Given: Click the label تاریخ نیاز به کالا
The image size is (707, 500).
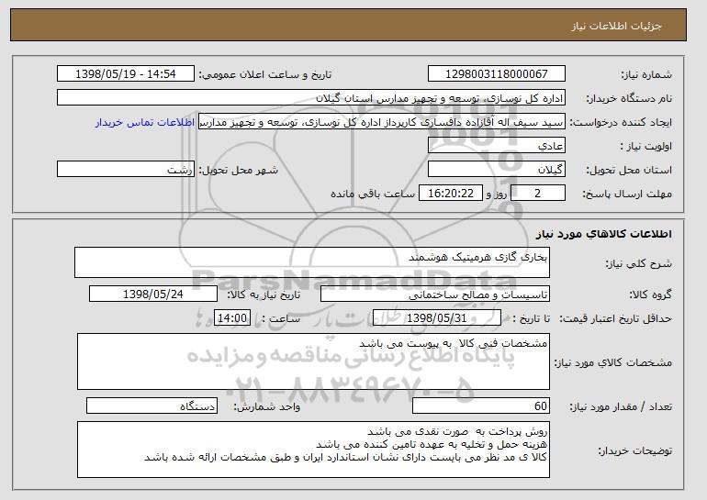Looking at the screenshot, I should pyautogui.click(x=264, y=294).
